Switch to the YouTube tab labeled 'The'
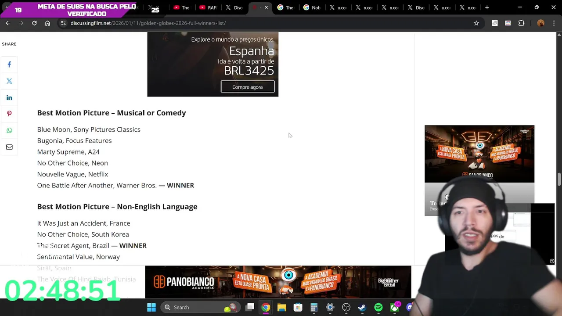 click(x=181, y=7)
